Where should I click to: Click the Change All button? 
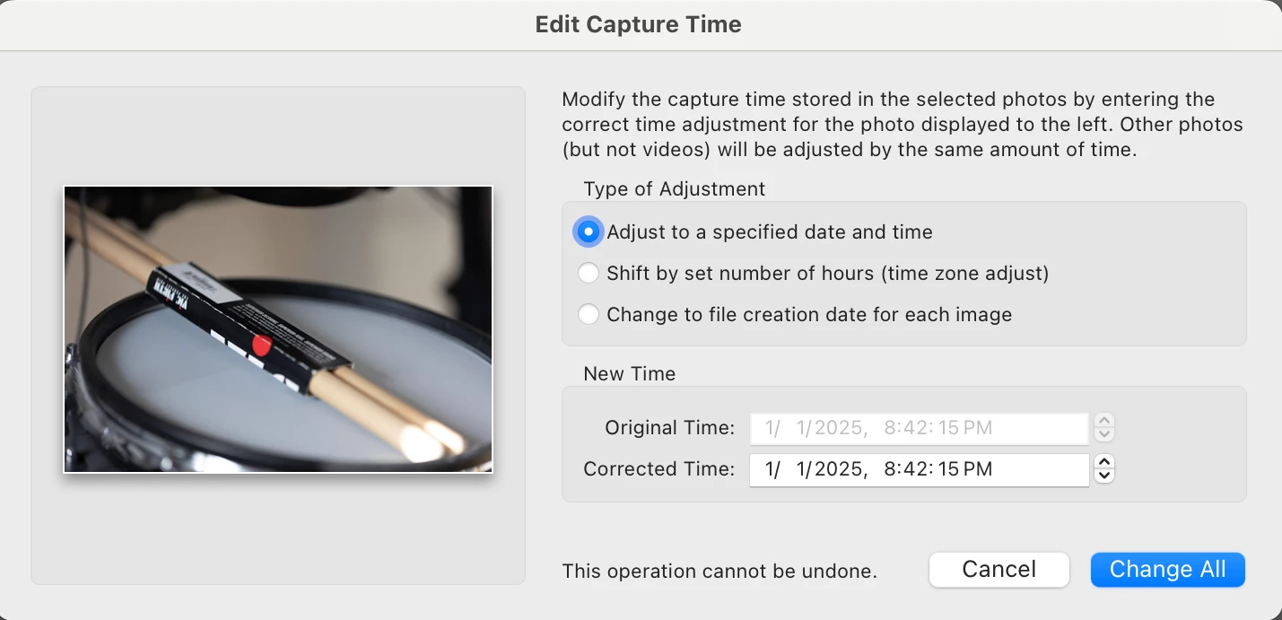pos(1167,570)
